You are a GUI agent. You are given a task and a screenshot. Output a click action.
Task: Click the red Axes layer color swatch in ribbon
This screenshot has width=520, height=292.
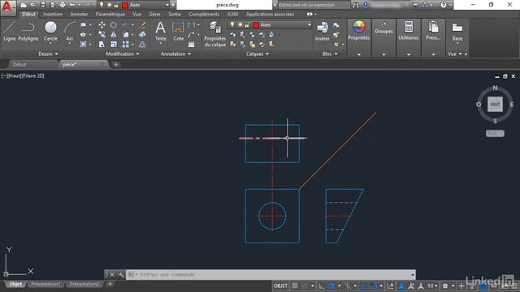tap(256, 25)
